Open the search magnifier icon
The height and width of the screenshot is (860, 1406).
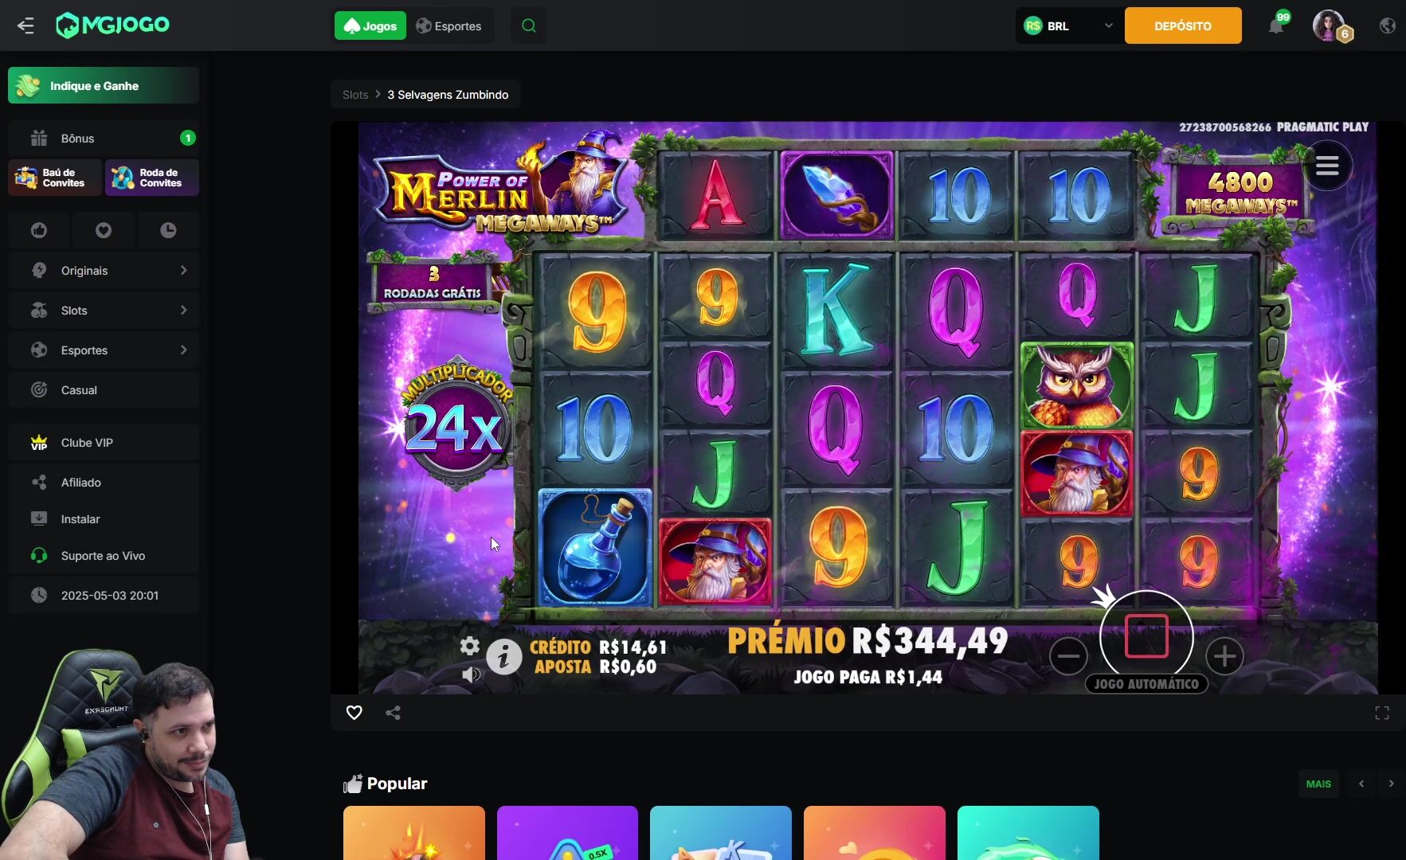pos(528,25)
